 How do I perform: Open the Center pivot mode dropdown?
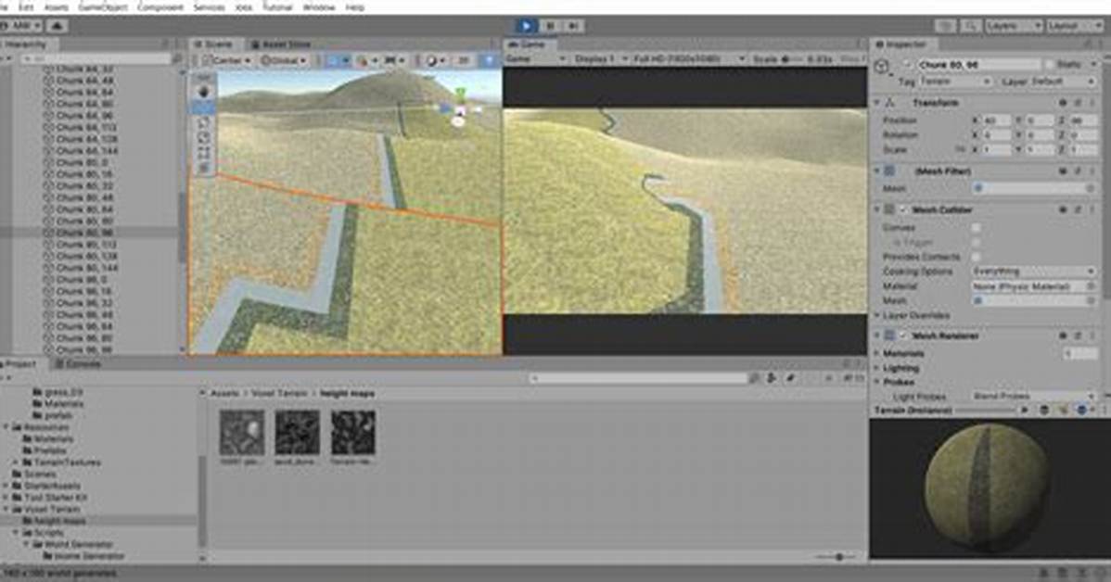226,61
